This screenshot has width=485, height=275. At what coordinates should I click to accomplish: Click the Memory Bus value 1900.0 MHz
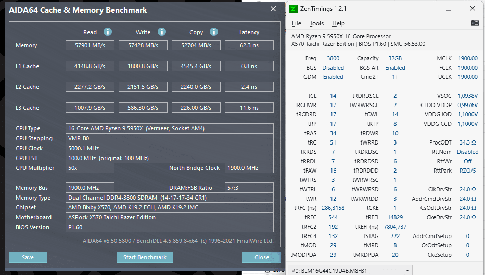point(90,188)
